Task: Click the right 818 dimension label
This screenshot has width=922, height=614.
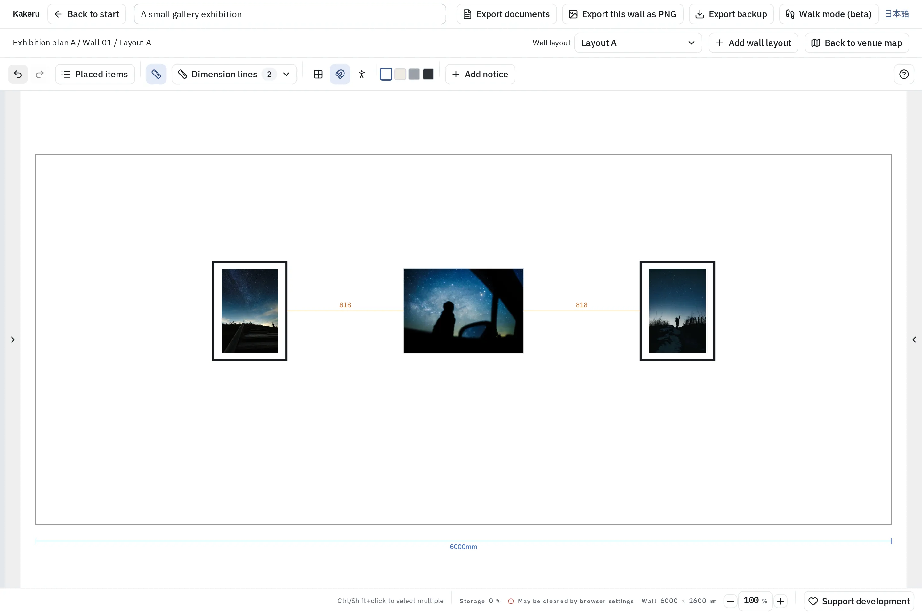Action: pos(582,305)
